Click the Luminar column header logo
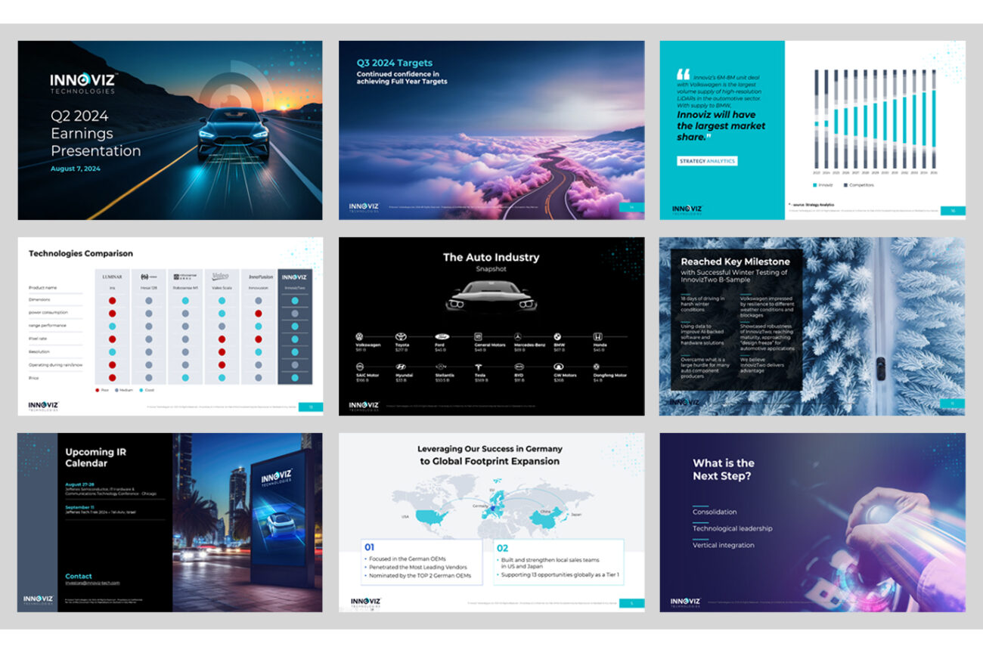 pos(112,277)
